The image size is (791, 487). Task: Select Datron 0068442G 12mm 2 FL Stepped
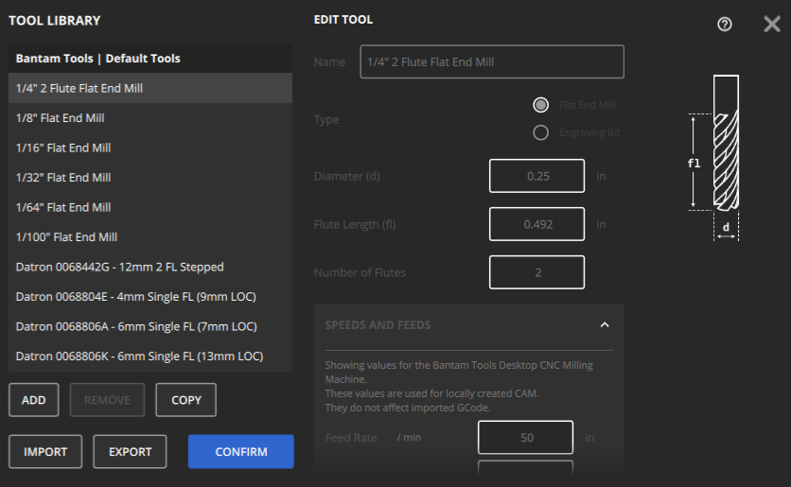tap(150, 267)
